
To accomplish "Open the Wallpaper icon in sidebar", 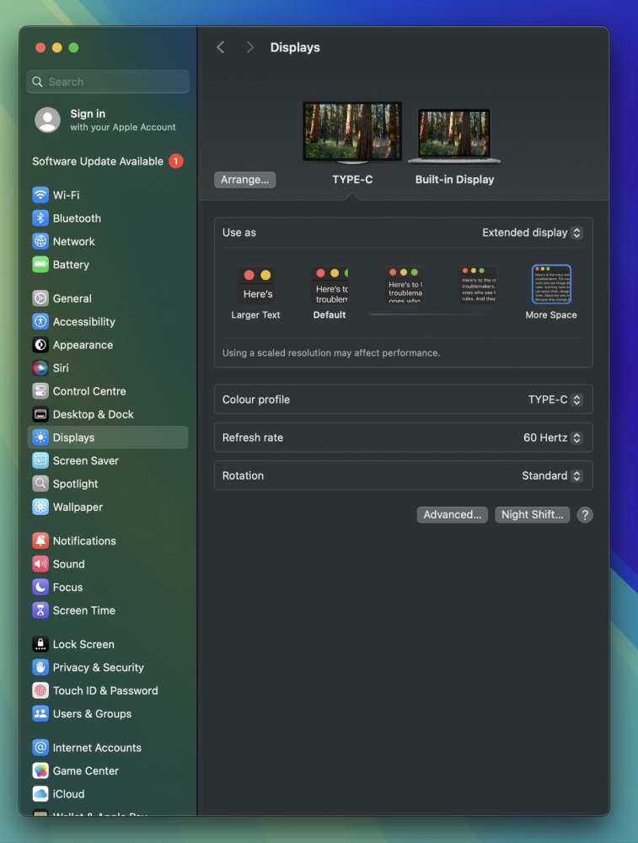I will [40, 507].
